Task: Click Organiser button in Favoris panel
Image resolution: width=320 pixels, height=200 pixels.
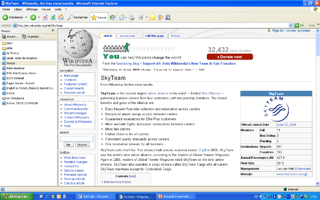Action: click(32, 36)
